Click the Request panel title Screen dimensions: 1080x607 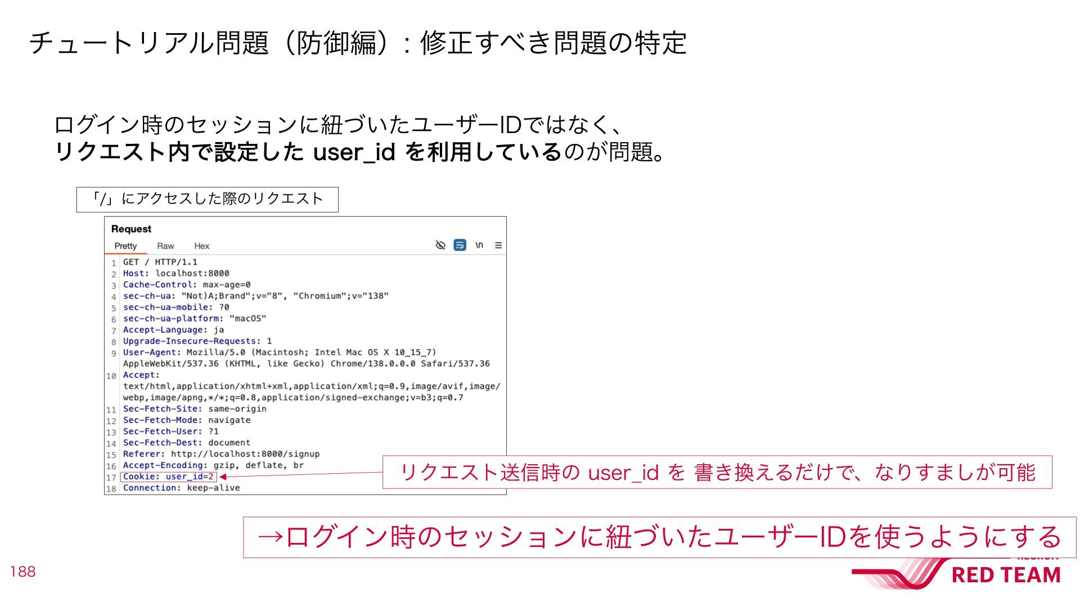tap(131, 229)
